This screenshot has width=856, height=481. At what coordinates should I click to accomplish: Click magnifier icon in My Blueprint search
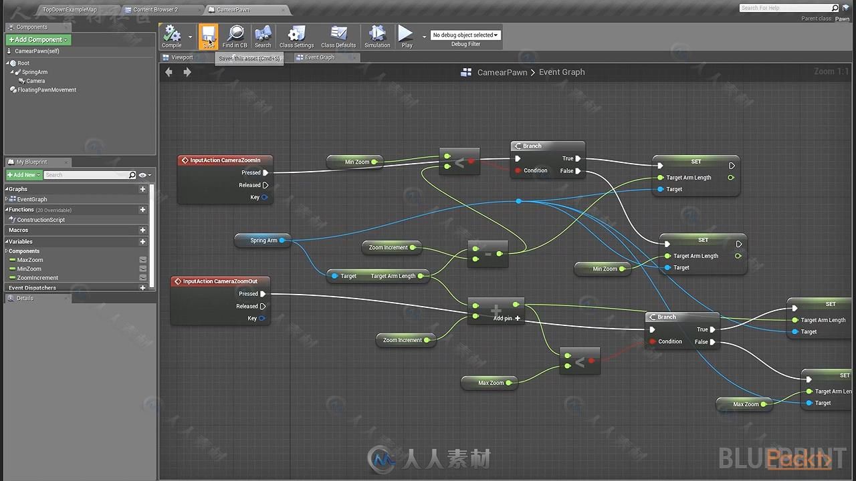click(132, 175)
